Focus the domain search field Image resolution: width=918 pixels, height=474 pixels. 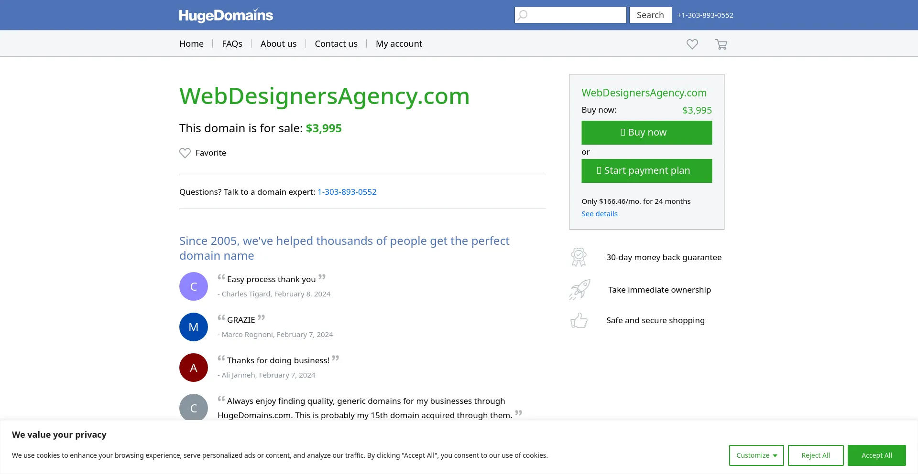point(576,15)
